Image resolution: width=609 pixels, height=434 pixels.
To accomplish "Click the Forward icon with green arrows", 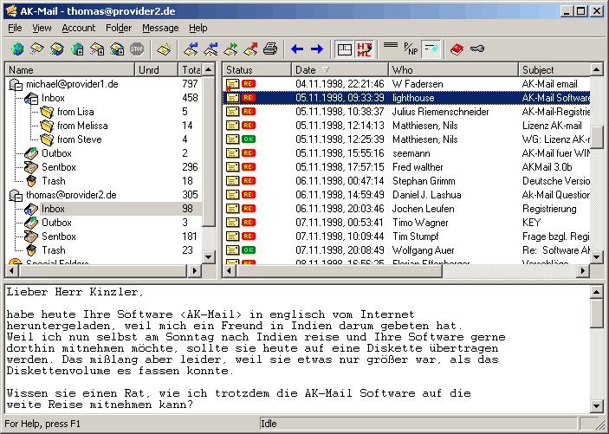I will click(230, 49).
